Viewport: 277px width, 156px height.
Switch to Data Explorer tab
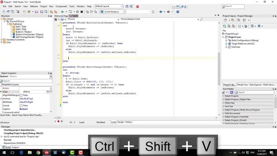(x=255, y=85)
